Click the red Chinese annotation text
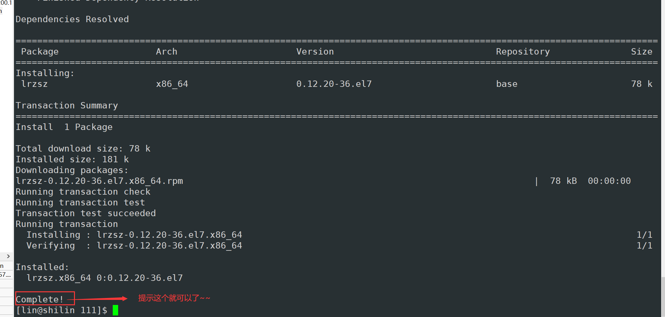This screenshot has width=665, height=317. (x=174, y=298)
